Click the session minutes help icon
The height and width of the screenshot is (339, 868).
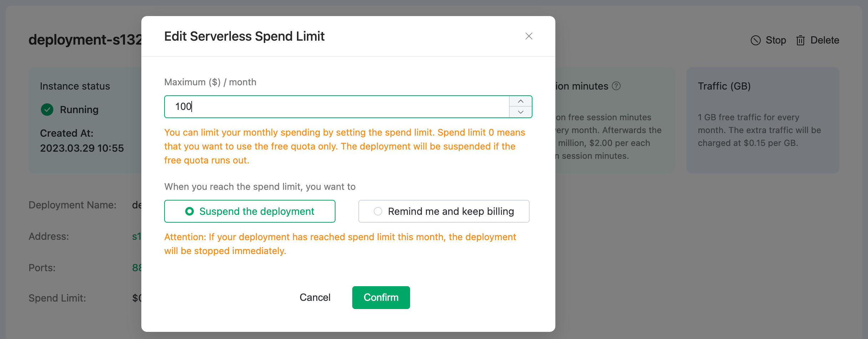[x=616, y=86]
